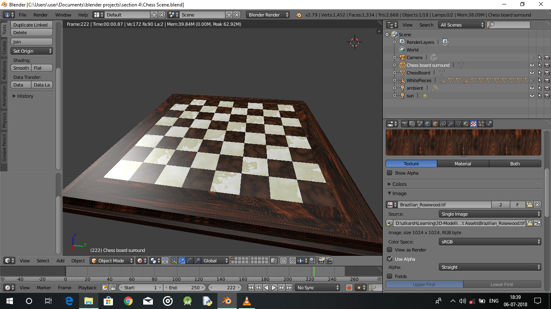Click the open image folder icon beside Brazilian_Rosewood.tif
Viewport: 551px width, 309px height.
(x=530, y=205)
